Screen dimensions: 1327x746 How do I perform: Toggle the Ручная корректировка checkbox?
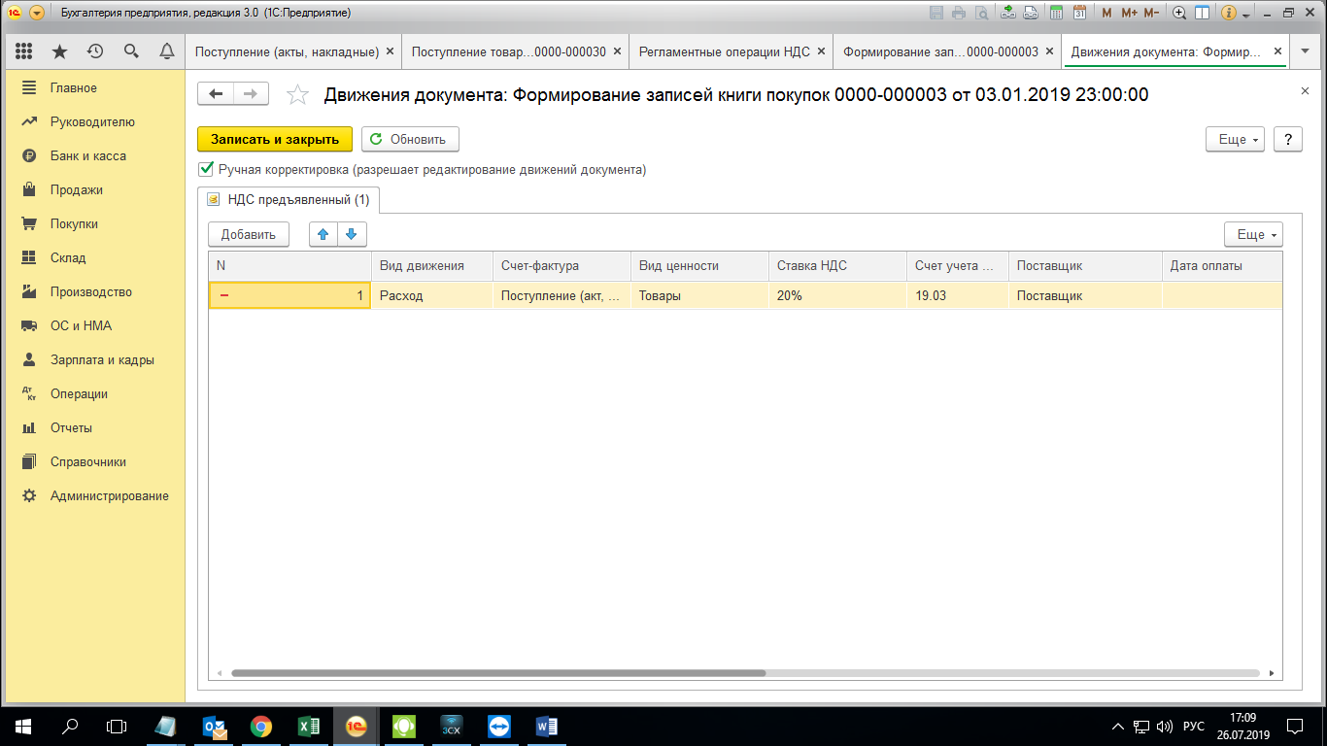[206, 169]
